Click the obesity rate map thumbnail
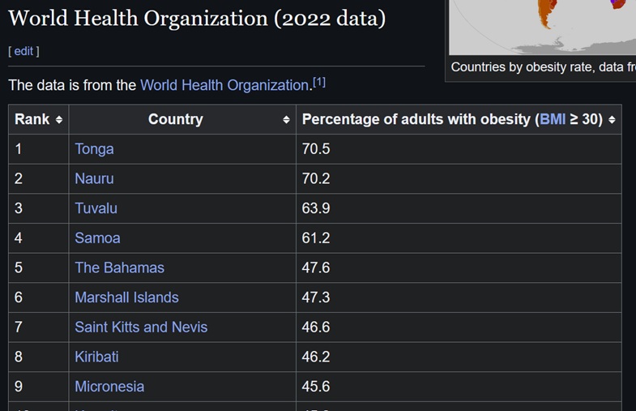636x411 pixels. 542,28
